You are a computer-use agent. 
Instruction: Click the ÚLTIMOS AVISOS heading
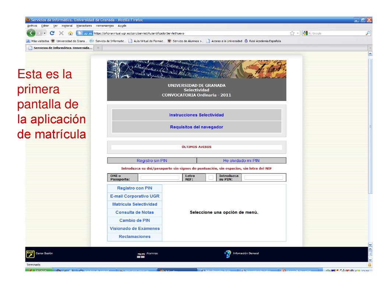tap(197, 147)
